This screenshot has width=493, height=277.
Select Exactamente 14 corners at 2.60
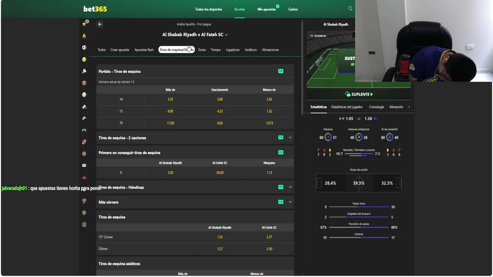(220, 99)
